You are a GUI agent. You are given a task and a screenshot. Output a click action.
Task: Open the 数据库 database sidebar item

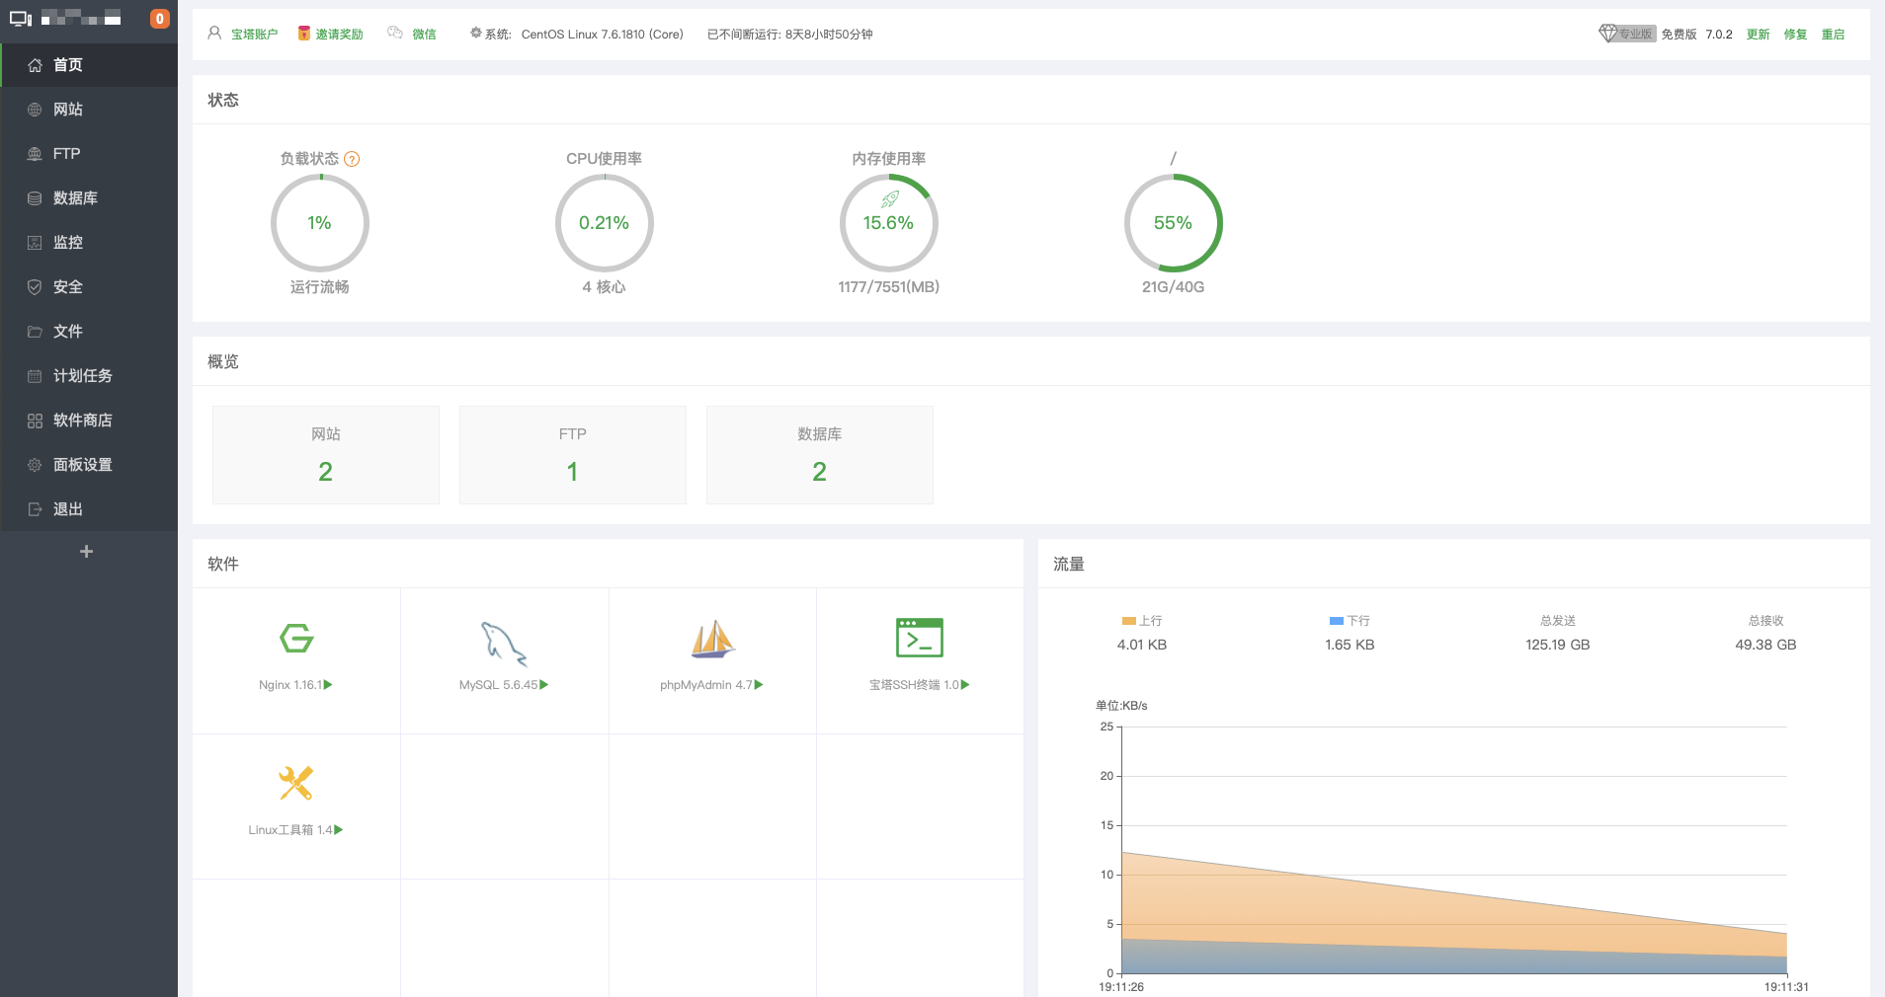[x=89, y=198]
